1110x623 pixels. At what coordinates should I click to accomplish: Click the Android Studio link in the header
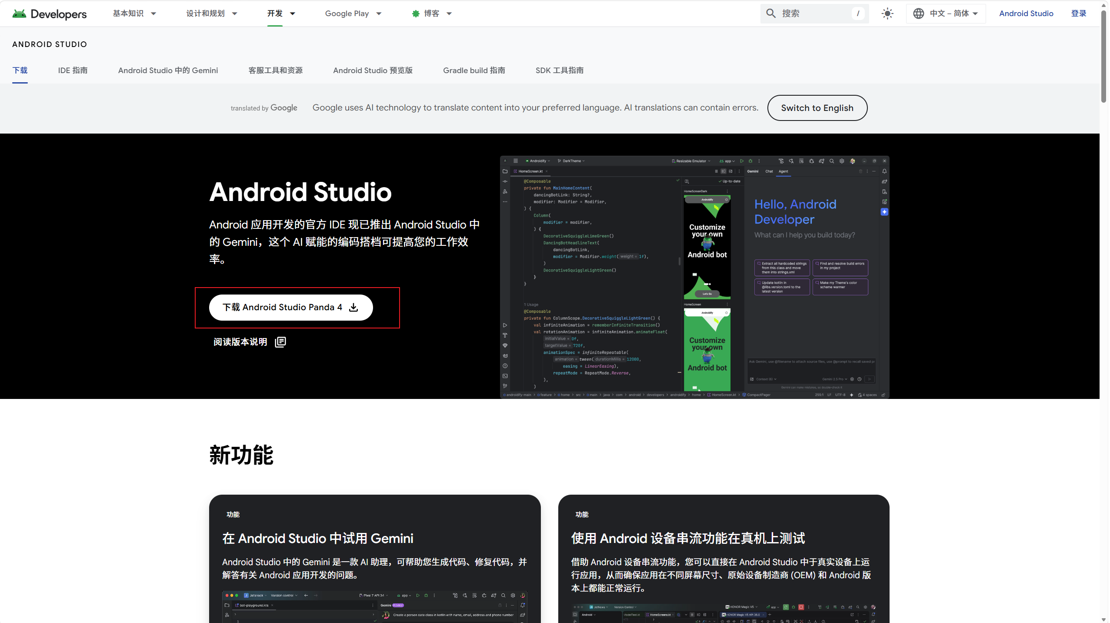pyautogui.click(x=1026, y=13)
